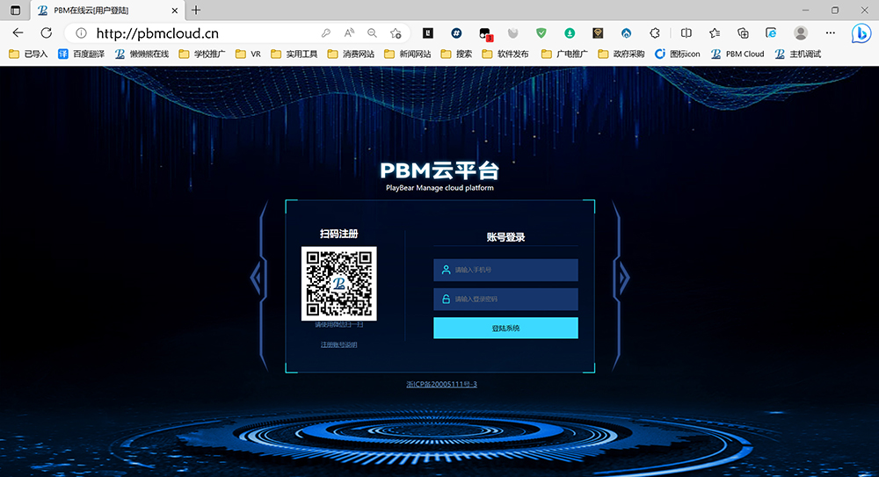Image resolution: width=879 pixels, height=477 pixels.
Task: Toggle split screen view icon
Action: pyautogui.click(x=686, y=33)
